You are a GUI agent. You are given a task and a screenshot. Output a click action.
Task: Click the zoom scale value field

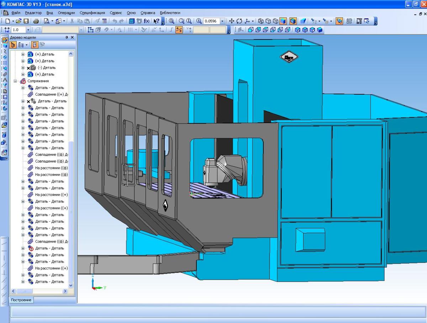211,21
